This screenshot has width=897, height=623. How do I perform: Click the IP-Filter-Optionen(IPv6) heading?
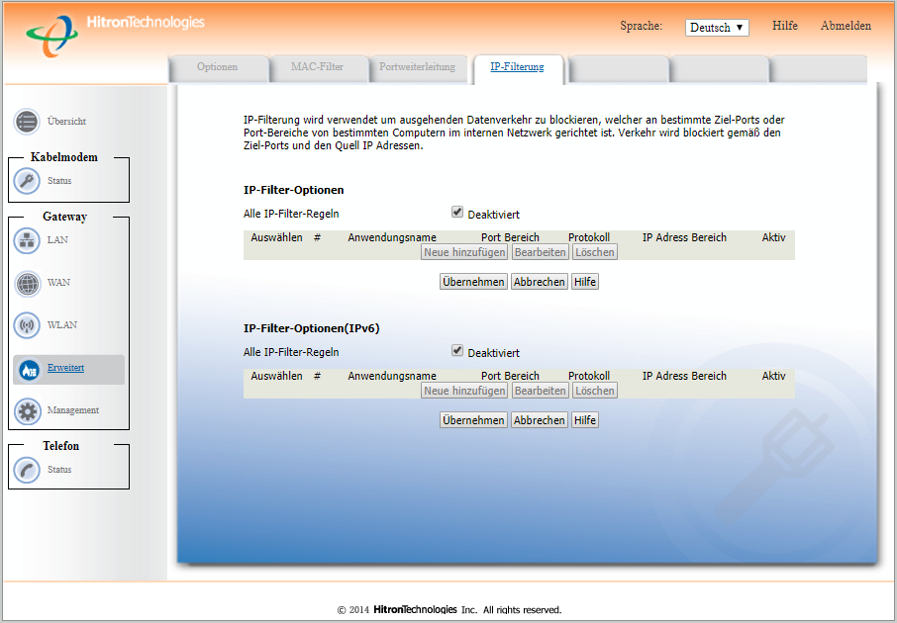tap(312, 328)
